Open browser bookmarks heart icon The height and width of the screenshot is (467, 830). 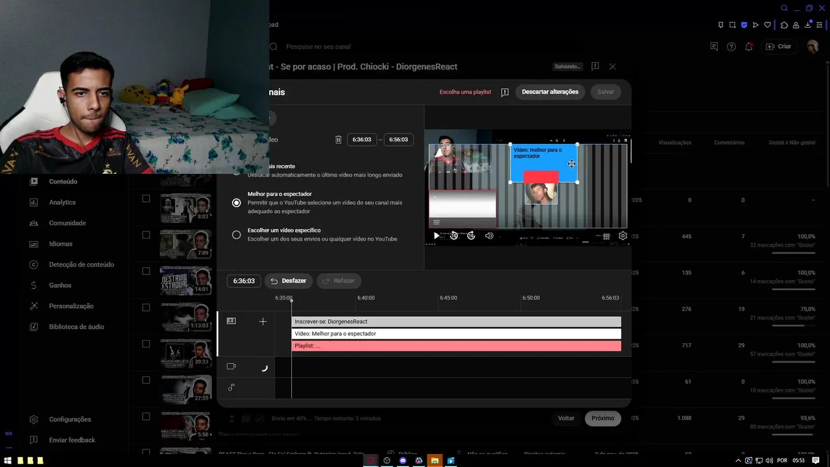(768, 25)
